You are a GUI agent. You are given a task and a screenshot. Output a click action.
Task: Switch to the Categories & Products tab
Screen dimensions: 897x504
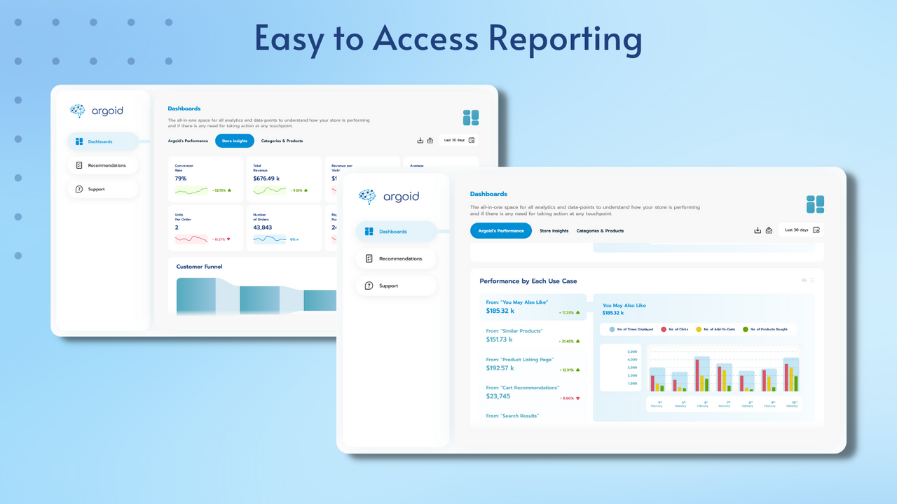coord(599,230)
